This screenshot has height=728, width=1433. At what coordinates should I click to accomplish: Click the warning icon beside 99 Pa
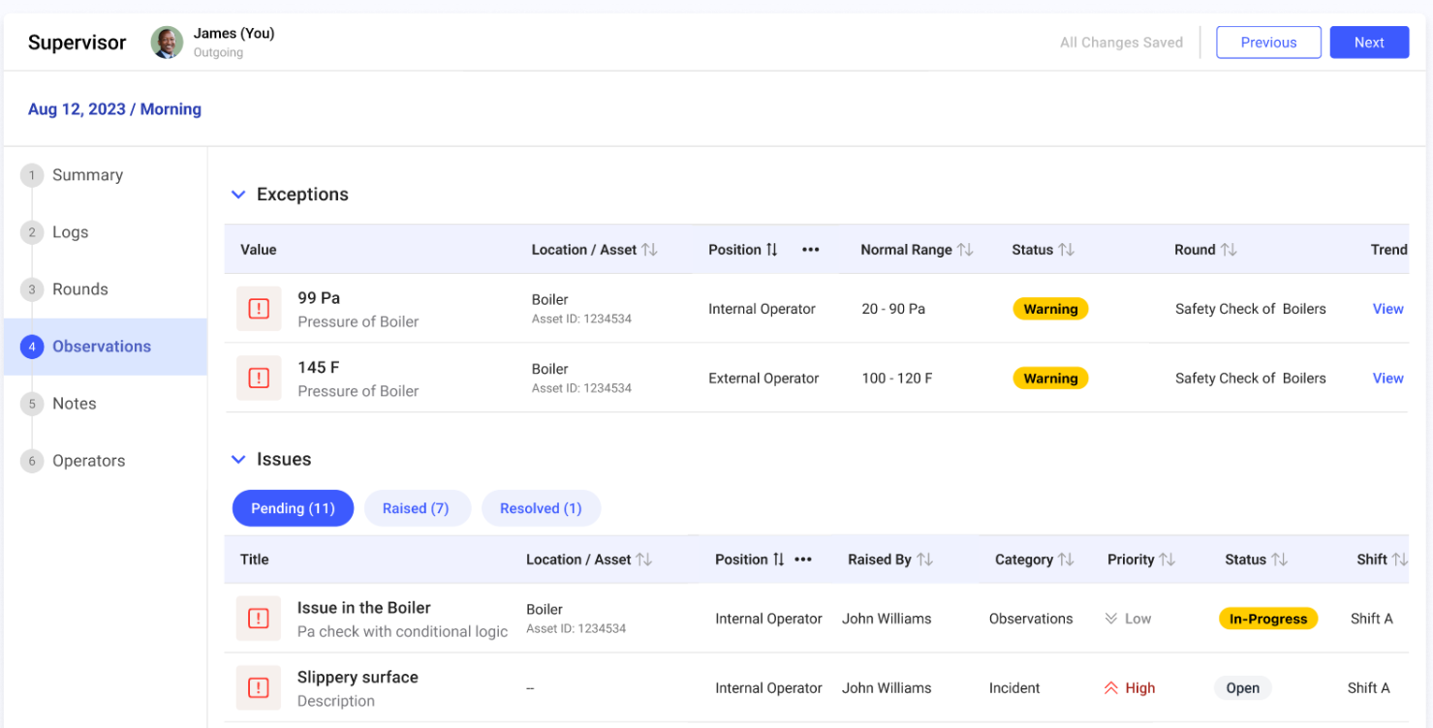pos(259,309)
